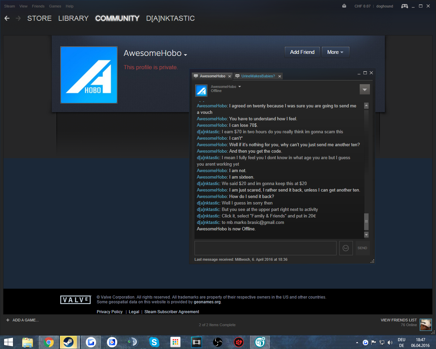The height and width of the screenshot is (349, 436).
Task: Open File Explorer from the taskbar
Action: [27, 342]
